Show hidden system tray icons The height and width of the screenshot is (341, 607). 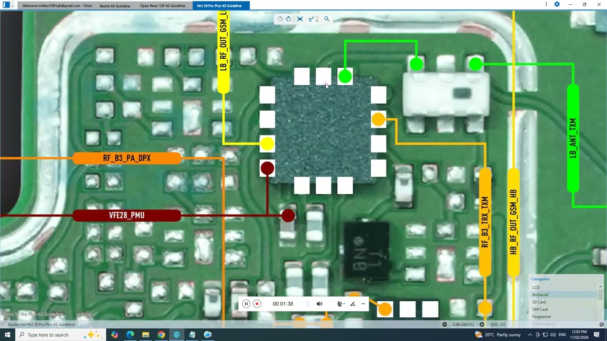click(x=530, y=335)
